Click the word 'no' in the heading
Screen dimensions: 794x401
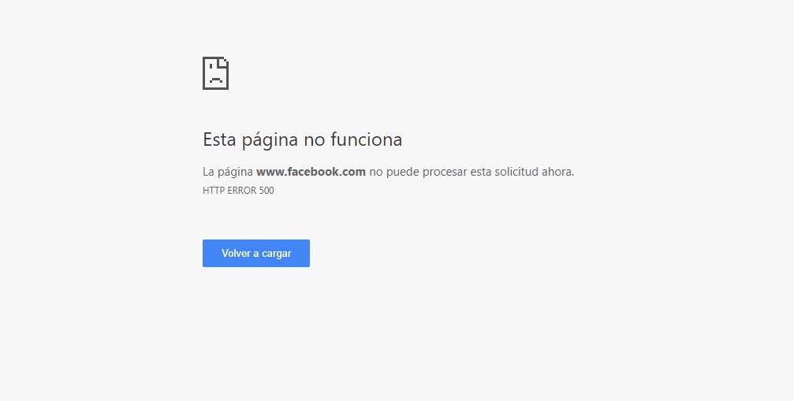(314, 140)
